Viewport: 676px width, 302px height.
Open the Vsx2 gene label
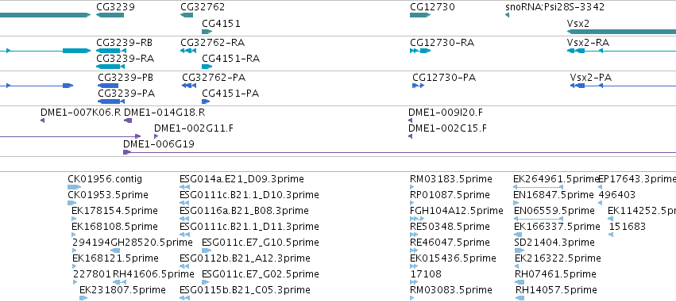(x=578, y=23)
